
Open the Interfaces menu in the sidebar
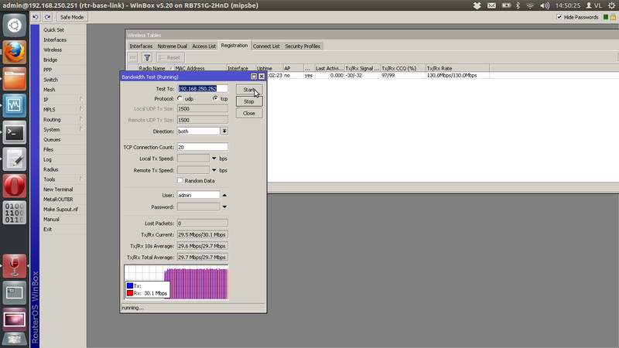point(55,39)
